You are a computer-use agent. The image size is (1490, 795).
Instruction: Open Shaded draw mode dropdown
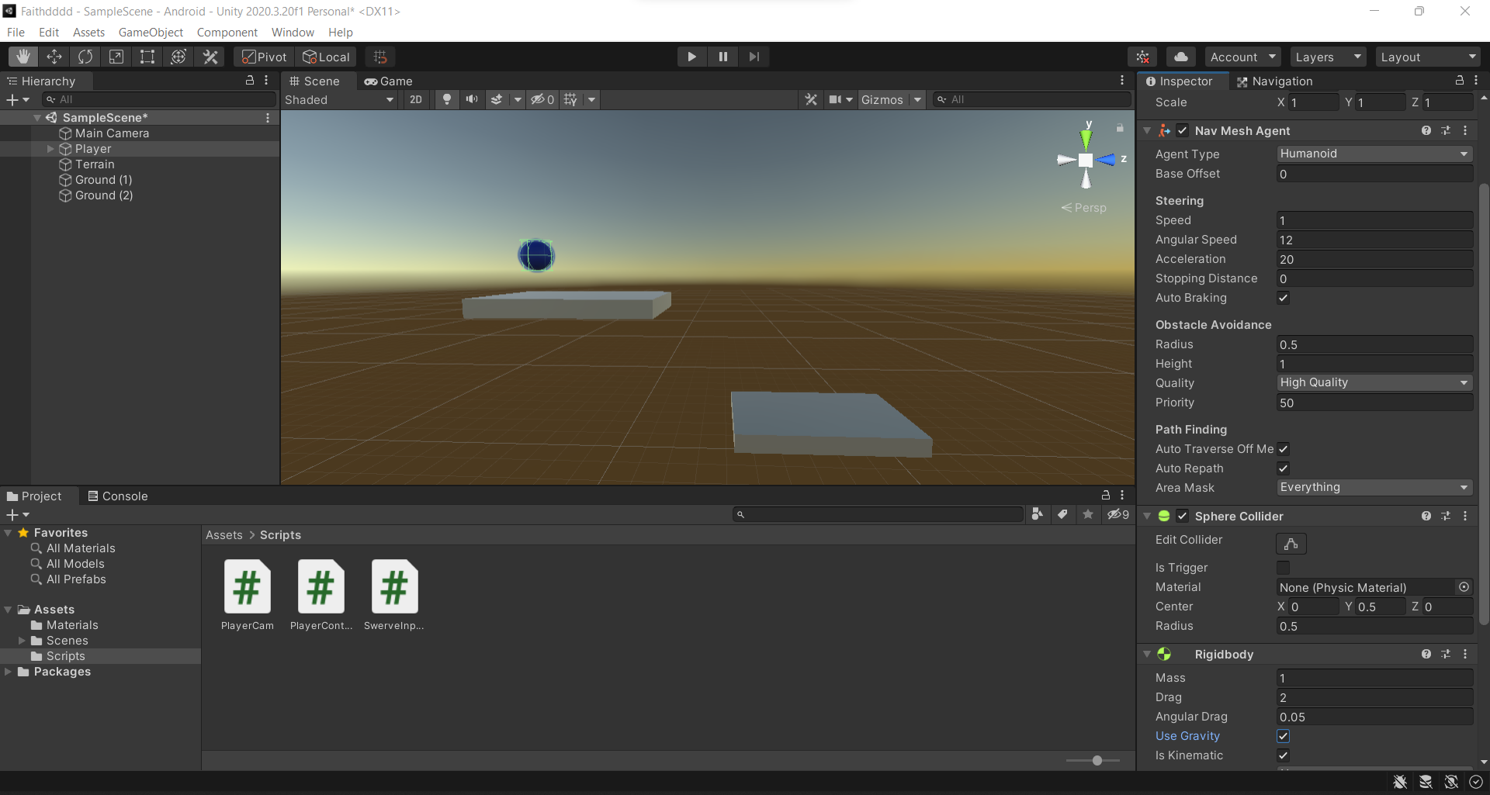(x=340, y=99)
